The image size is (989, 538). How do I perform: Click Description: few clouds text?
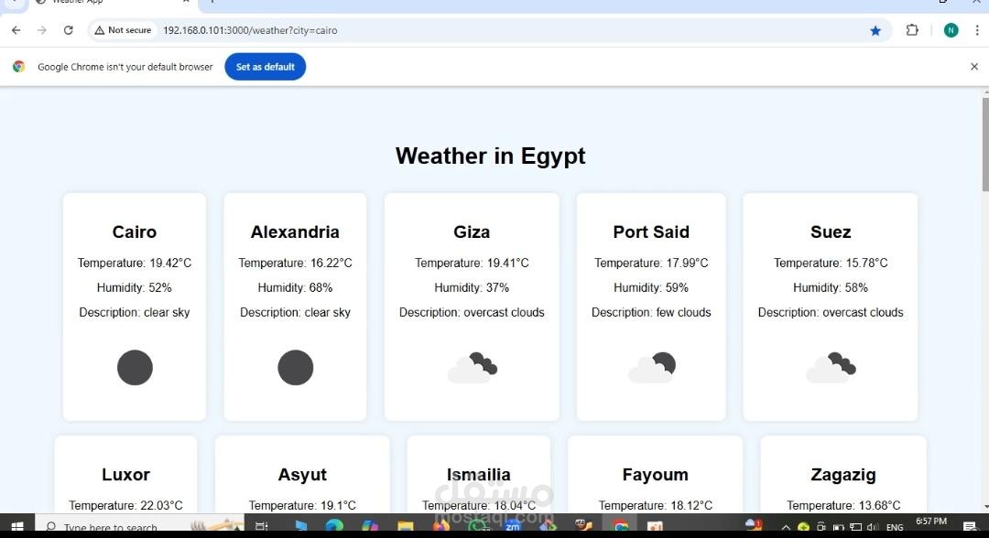point(651,313)
